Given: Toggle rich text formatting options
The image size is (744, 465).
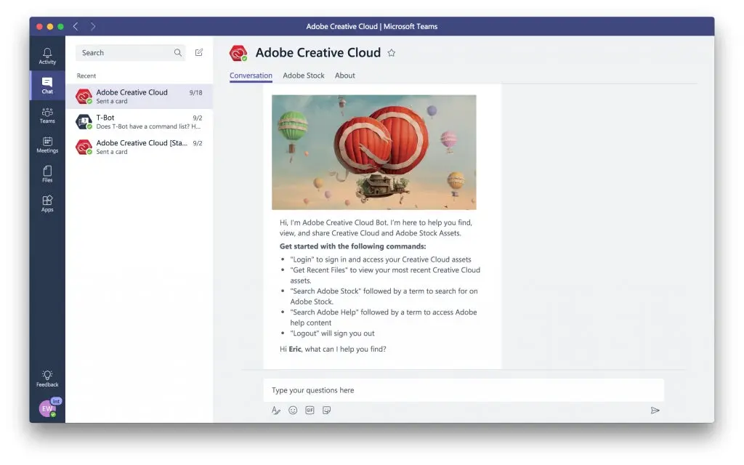Looking at the screenshot, I should (275, 410).
